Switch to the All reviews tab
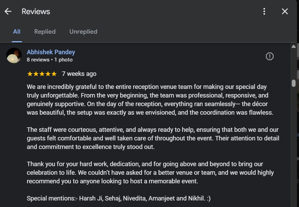The width and height of the screenshot is (299, 207). click(x=17, y=32)
